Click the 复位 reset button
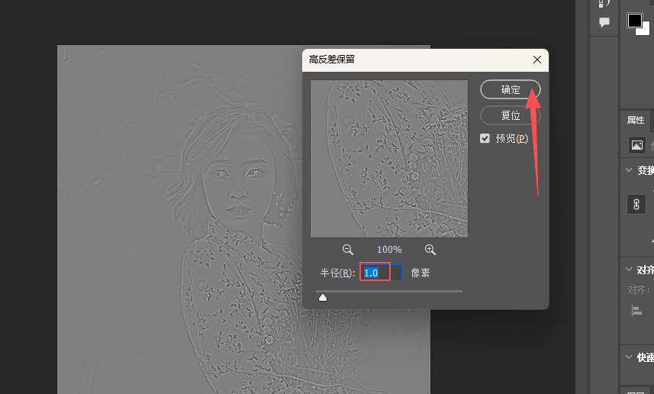This screenshot has height=394, width=654. (x=510, y=115)
